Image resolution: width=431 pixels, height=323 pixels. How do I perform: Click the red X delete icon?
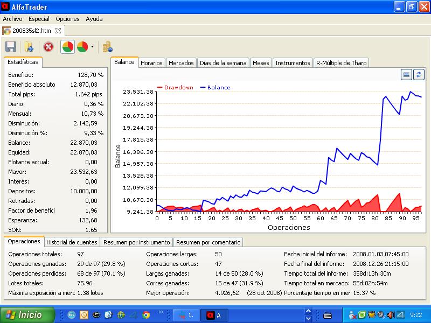tap(48, 47)
